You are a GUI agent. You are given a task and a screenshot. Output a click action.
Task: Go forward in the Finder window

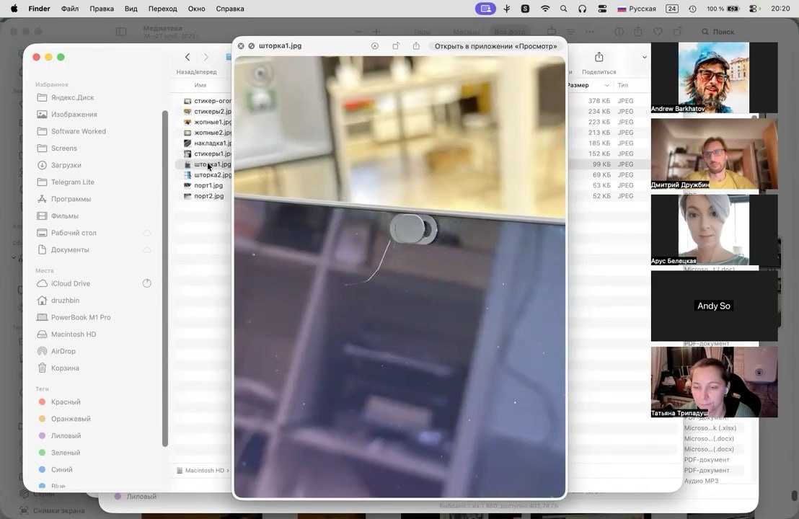click(206, 57)
